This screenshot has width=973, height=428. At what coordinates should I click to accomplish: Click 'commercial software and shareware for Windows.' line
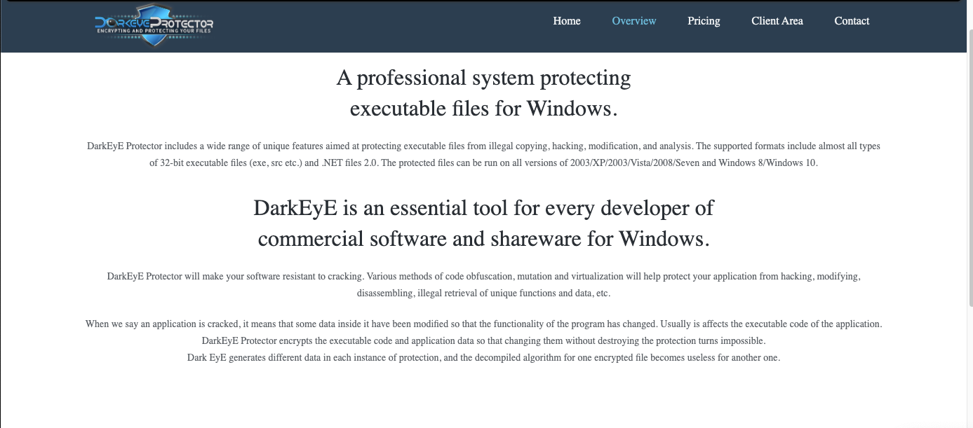point(483,239)
